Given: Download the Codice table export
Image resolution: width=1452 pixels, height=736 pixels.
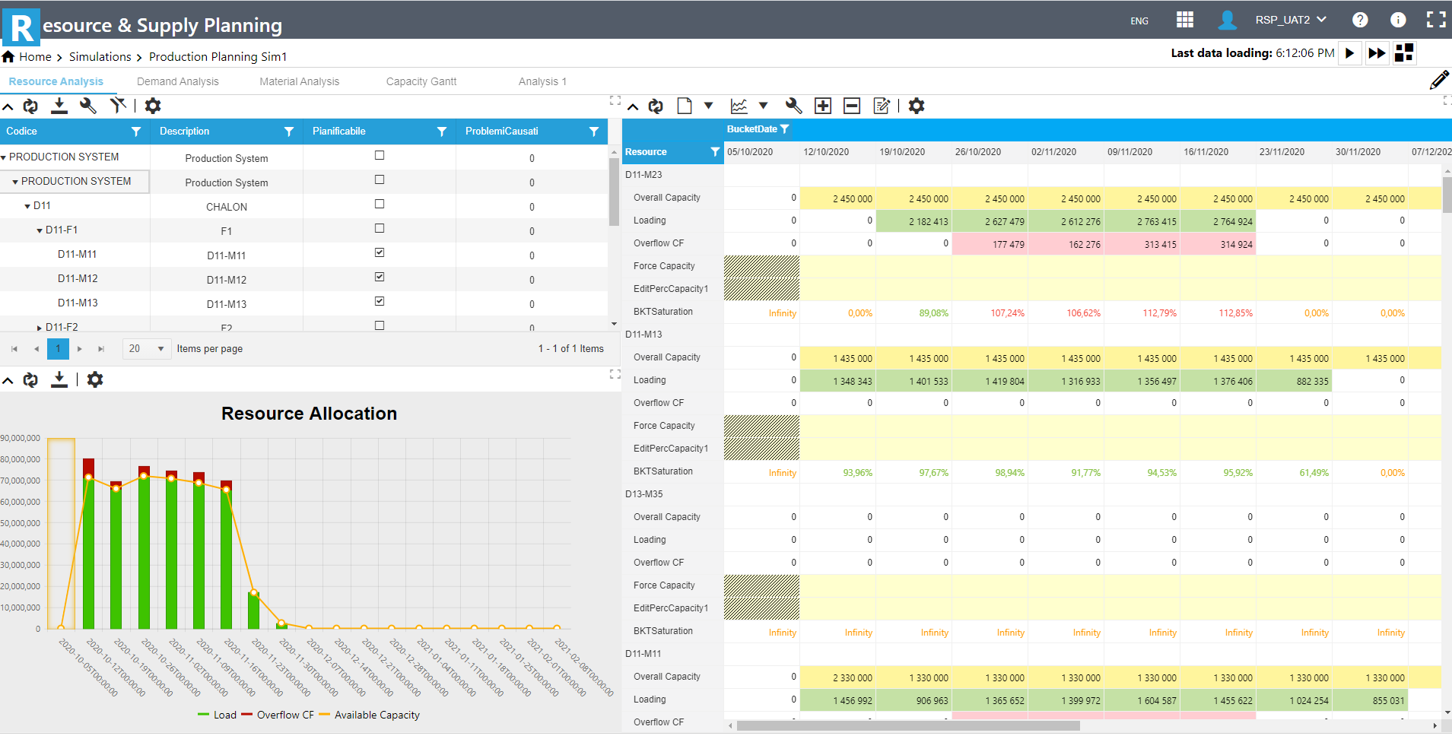Looking at the screenshot, I should [x=59, y=106].
